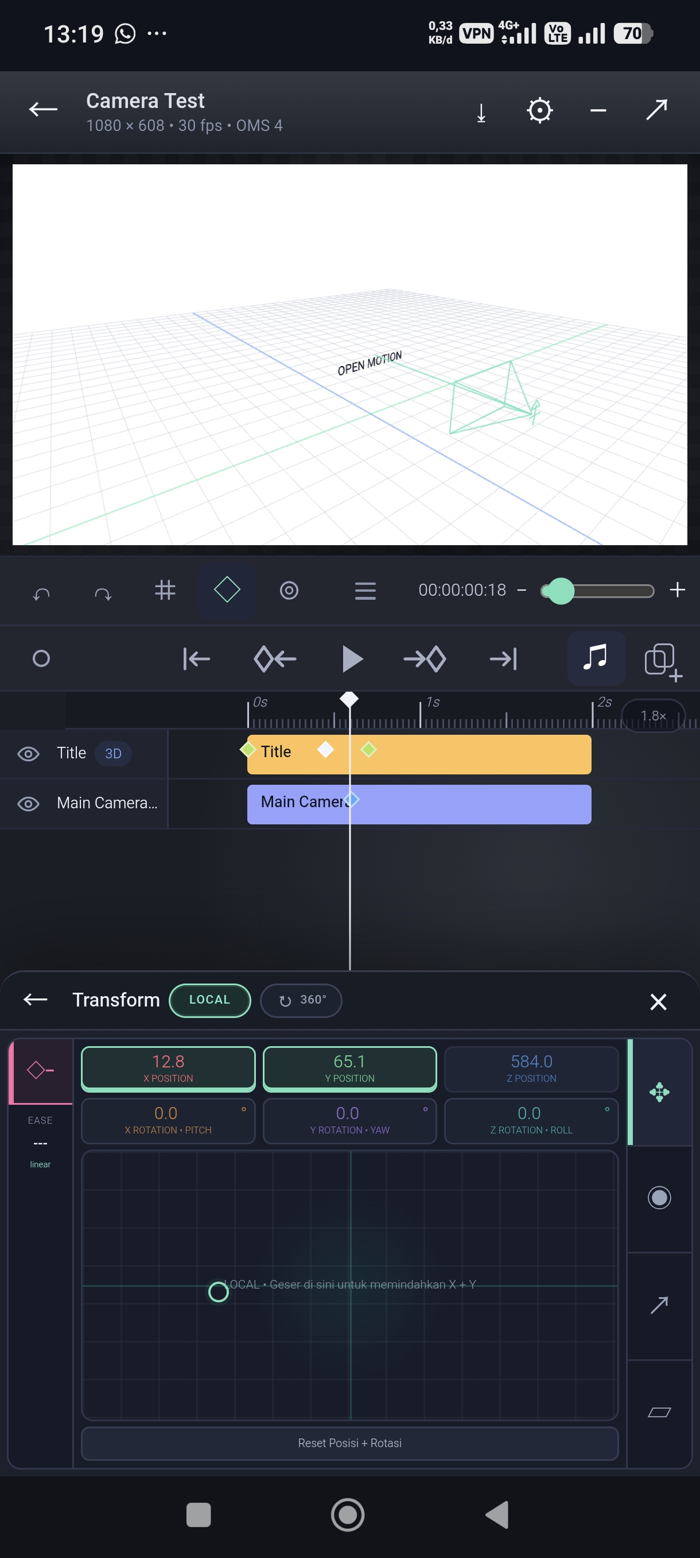Screen dimensions: 700x1558
Task: Tap the record circle icon
Action: 41,658
